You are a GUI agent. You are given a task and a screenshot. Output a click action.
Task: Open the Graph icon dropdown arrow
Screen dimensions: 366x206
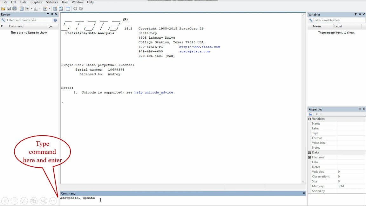pyautogui.click(x=40, y=9)
